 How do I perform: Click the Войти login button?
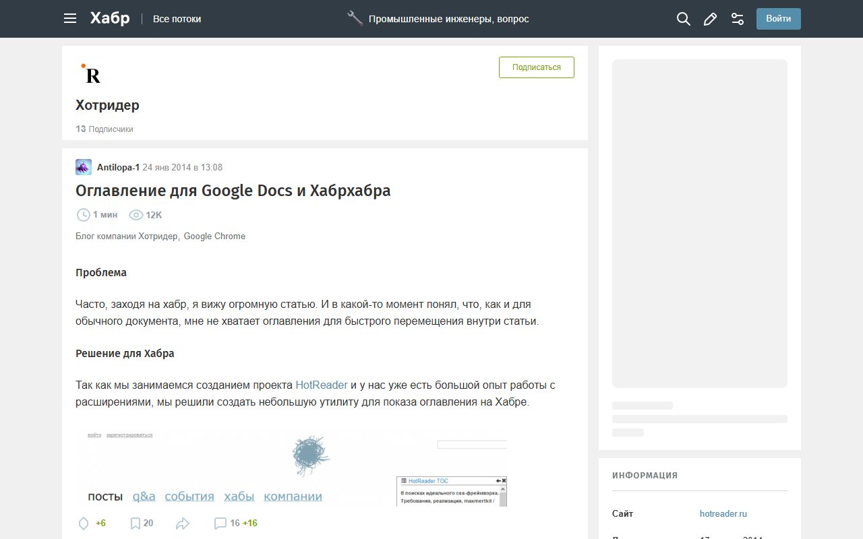779,19
